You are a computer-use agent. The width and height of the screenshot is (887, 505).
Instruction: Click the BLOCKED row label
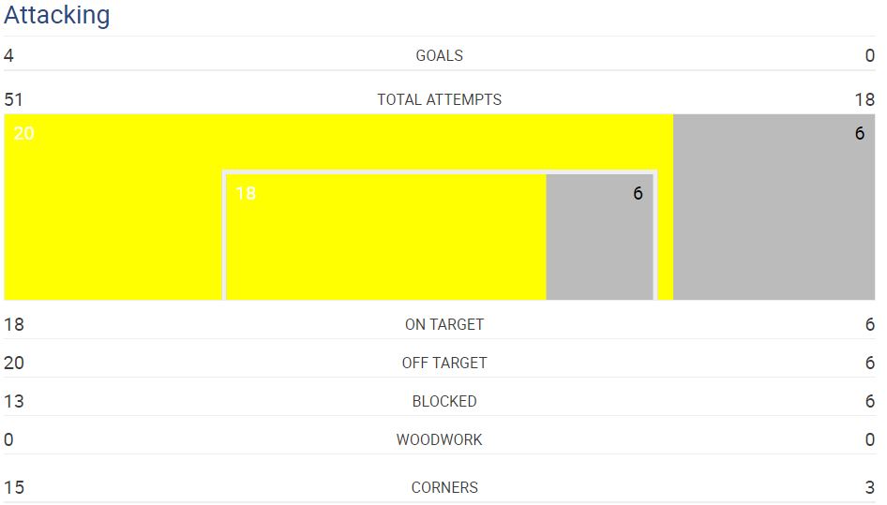[x=444, y=402]
